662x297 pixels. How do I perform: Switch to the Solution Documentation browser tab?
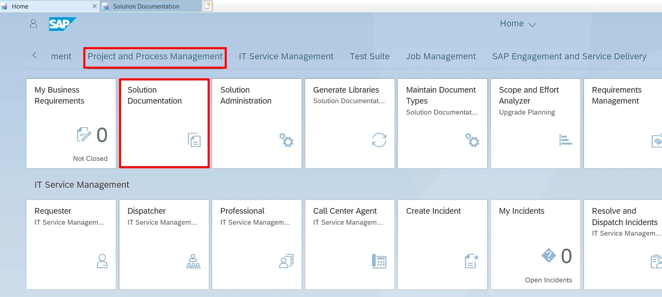(x=151, y=6)
